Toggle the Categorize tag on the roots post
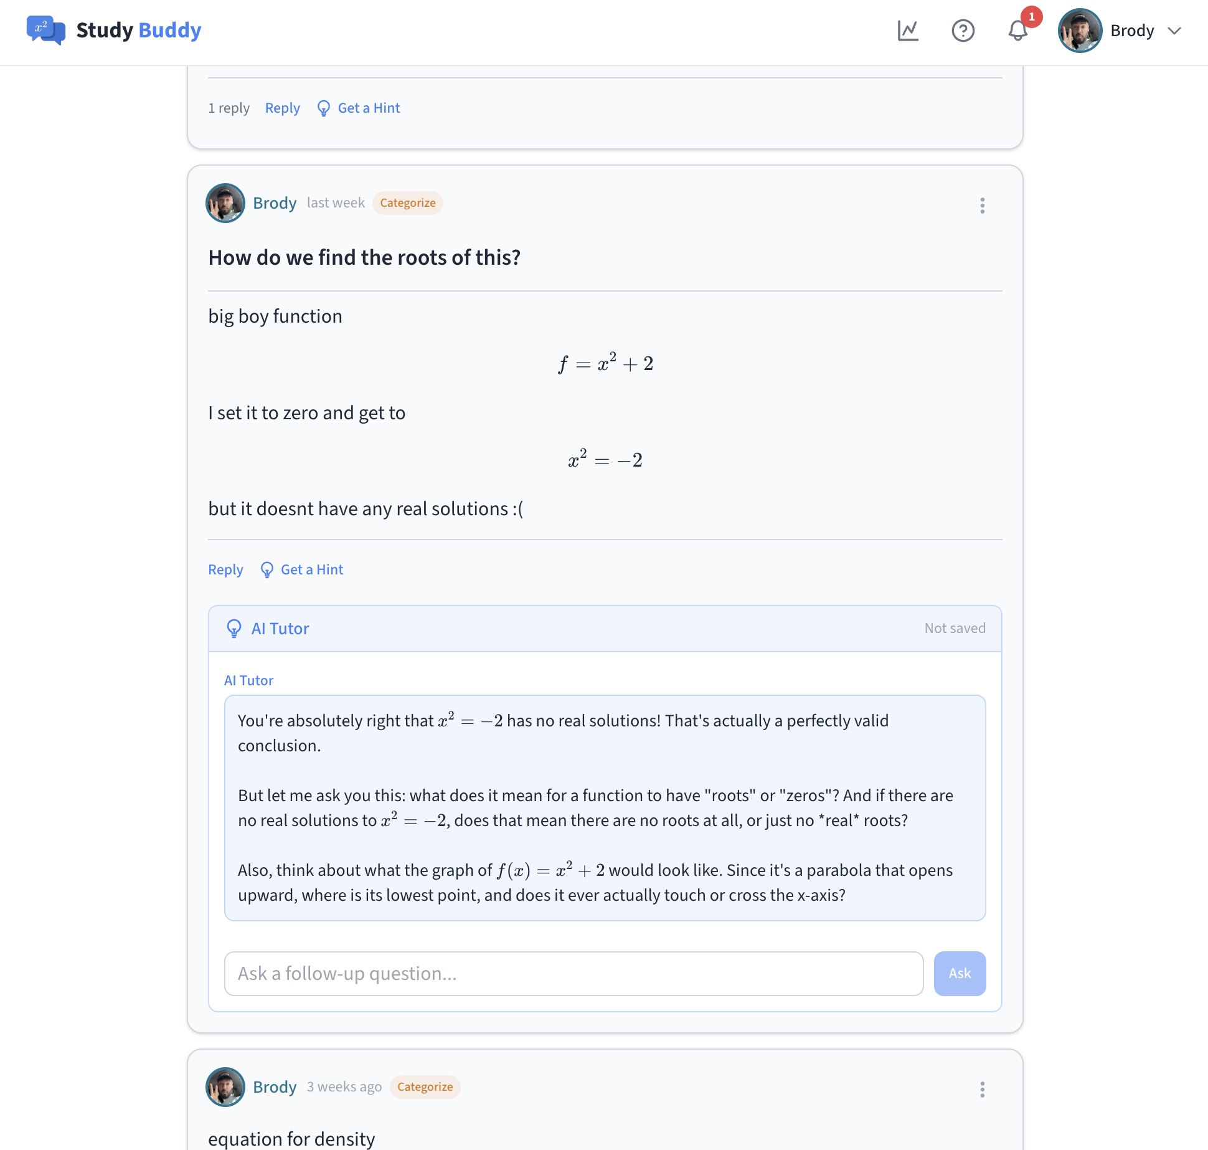Viewport: 1208px width, 1150px height. click(407, 203)
